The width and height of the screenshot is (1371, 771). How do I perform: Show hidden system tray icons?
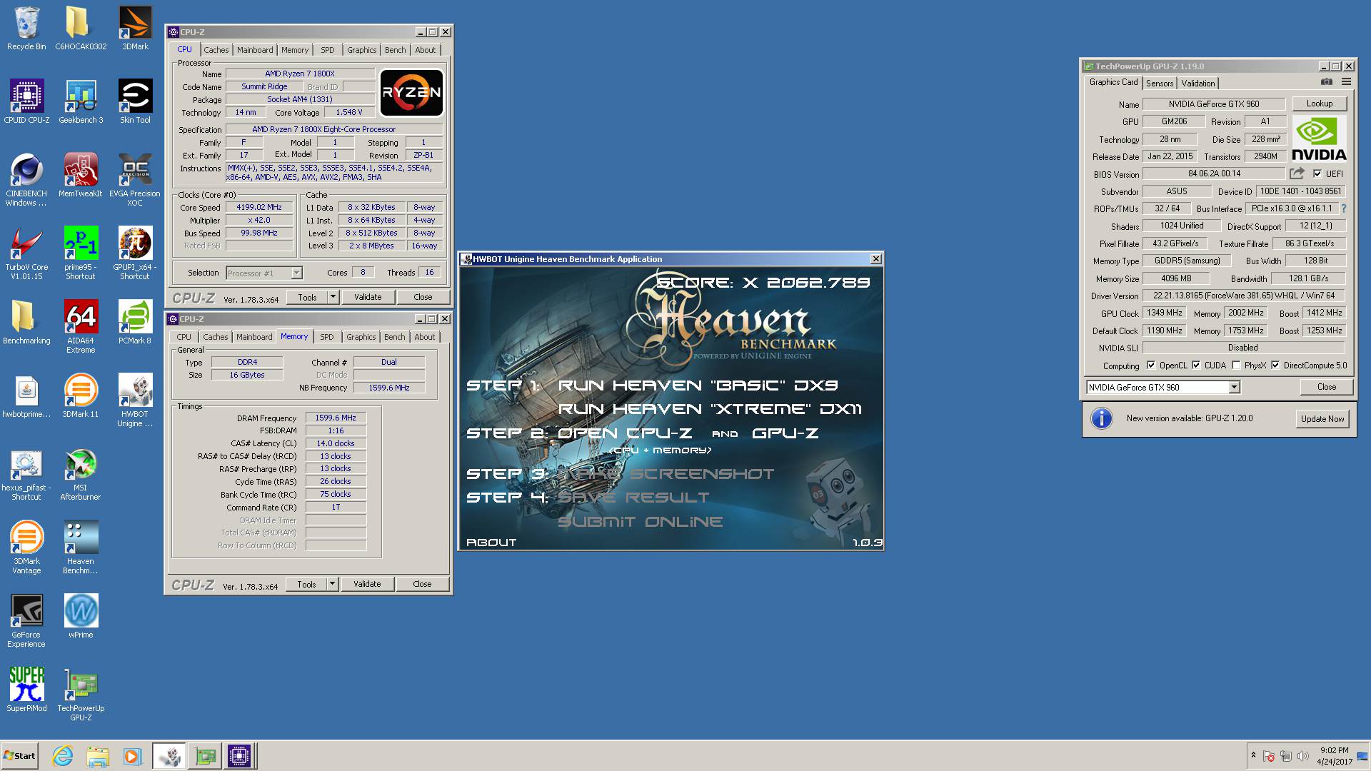coord(1253,755)
